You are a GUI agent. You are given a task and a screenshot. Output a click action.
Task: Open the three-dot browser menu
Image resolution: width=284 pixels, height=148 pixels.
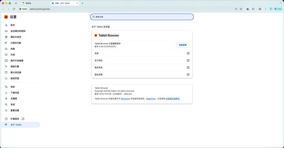(265, 9)
